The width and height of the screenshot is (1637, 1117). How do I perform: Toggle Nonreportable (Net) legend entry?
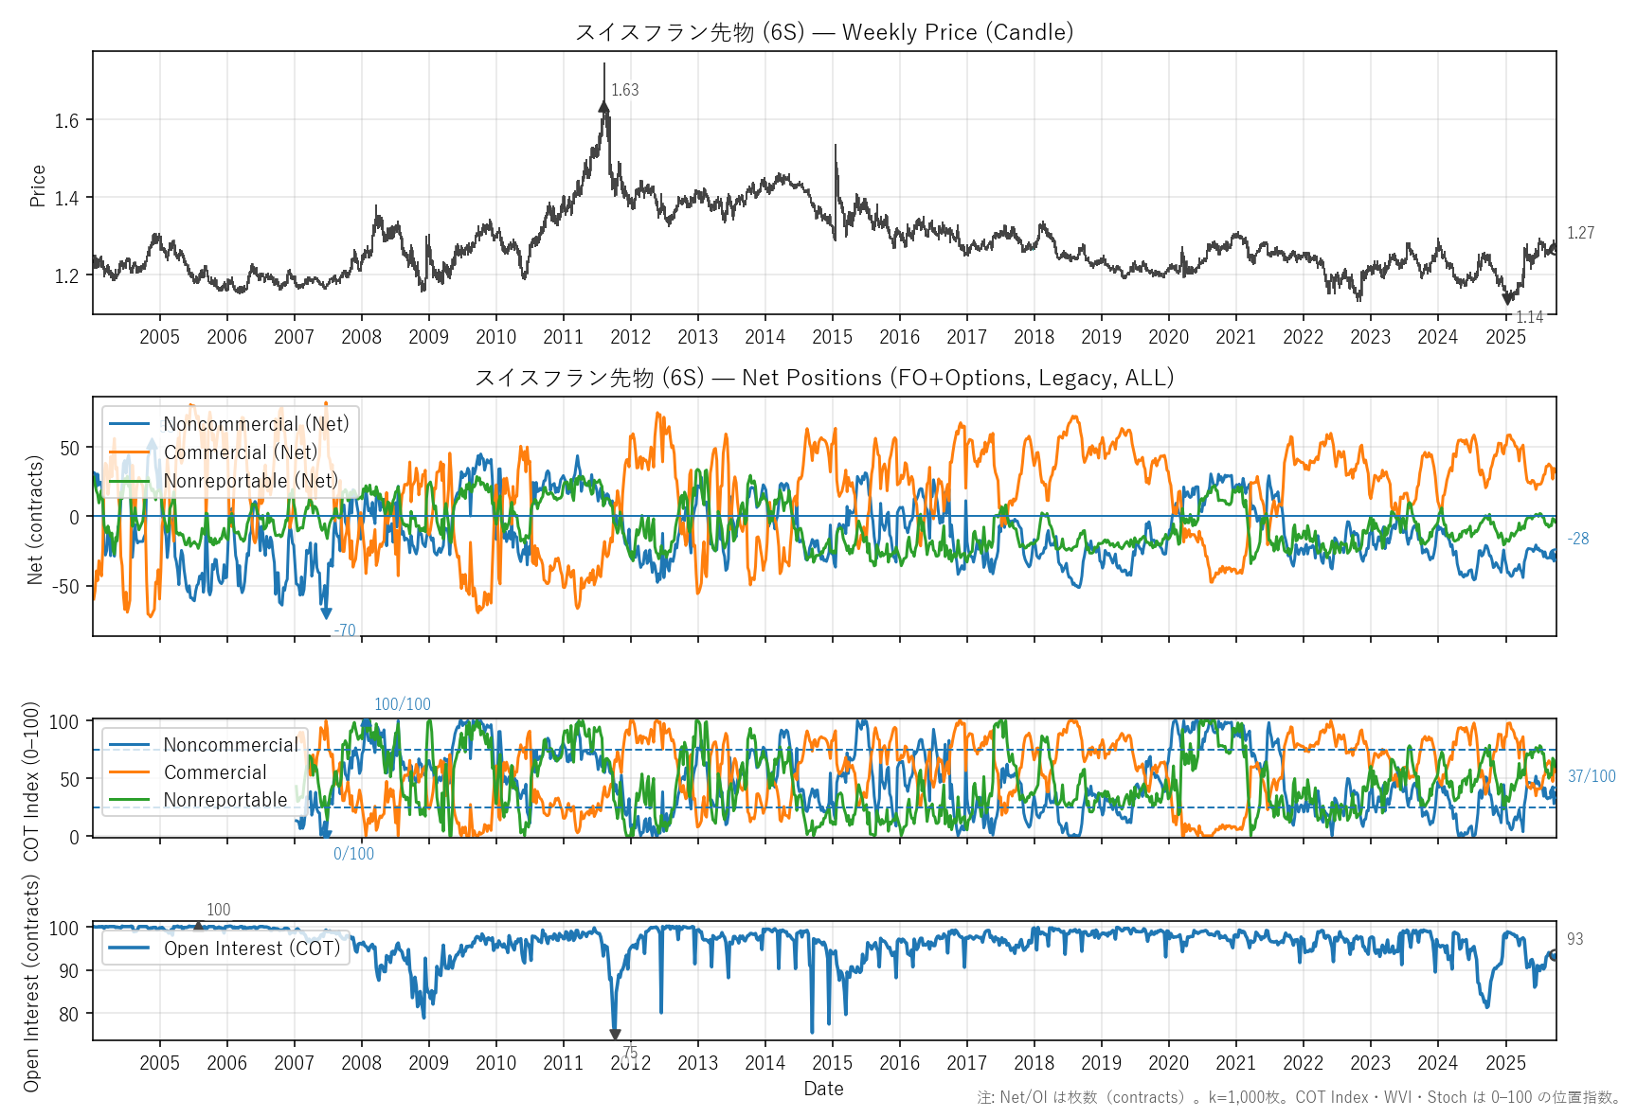point(250,481)
